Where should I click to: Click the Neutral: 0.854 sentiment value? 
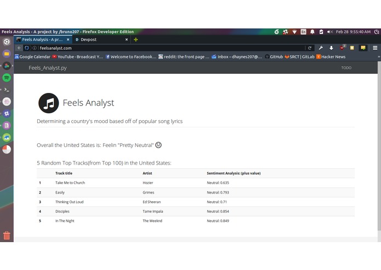pos(218,212)
